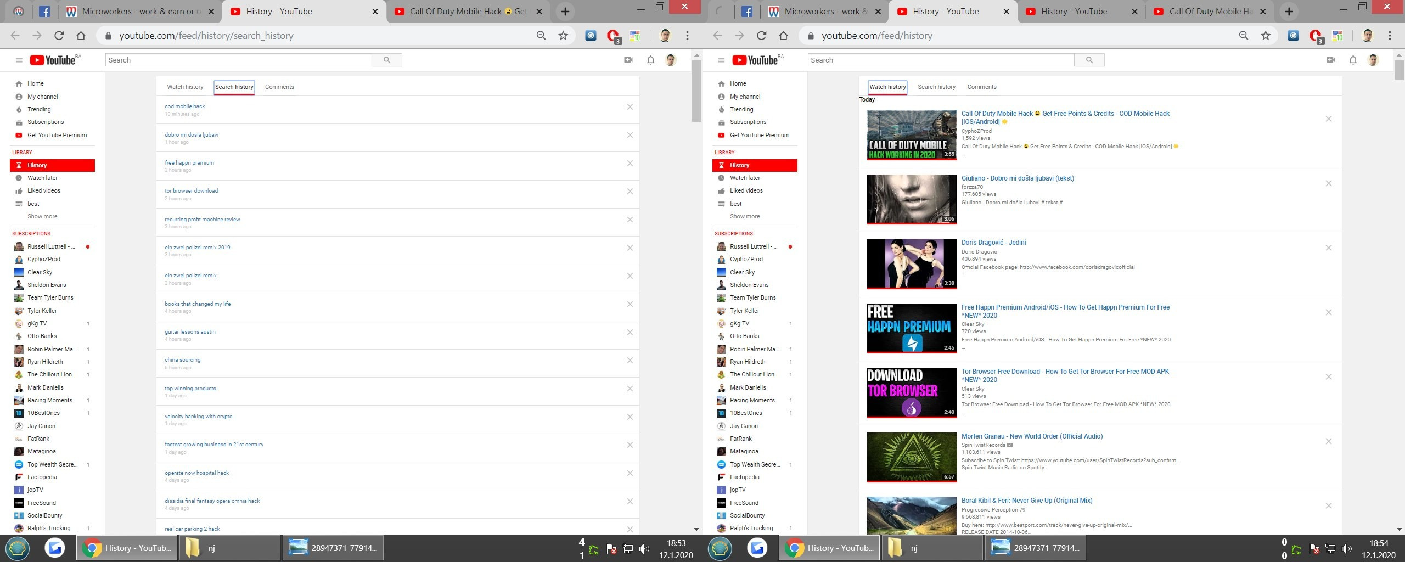Remove 'tor browser download' search entry

point(630,192)
